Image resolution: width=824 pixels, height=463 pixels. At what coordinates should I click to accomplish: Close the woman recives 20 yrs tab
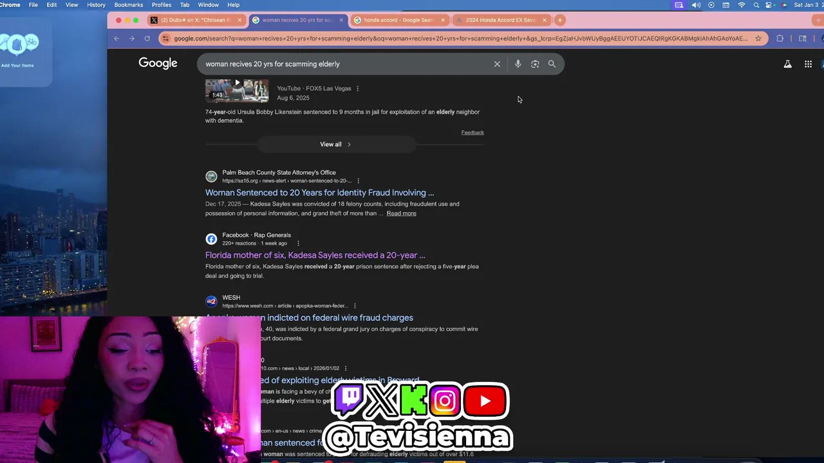[x=341, y=20]
